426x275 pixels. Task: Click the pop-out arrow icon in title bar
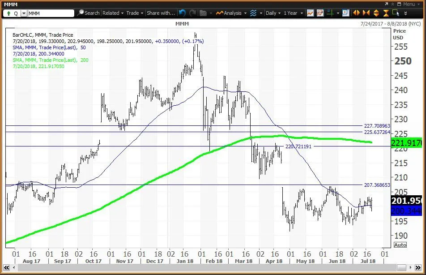click(x=387, y=4)
